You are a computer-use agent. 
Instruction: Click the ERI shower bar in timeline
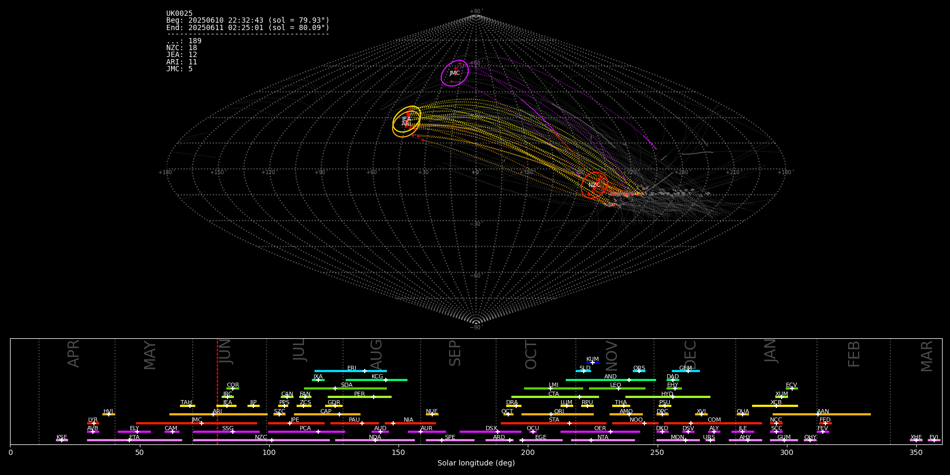pos(350,371)
